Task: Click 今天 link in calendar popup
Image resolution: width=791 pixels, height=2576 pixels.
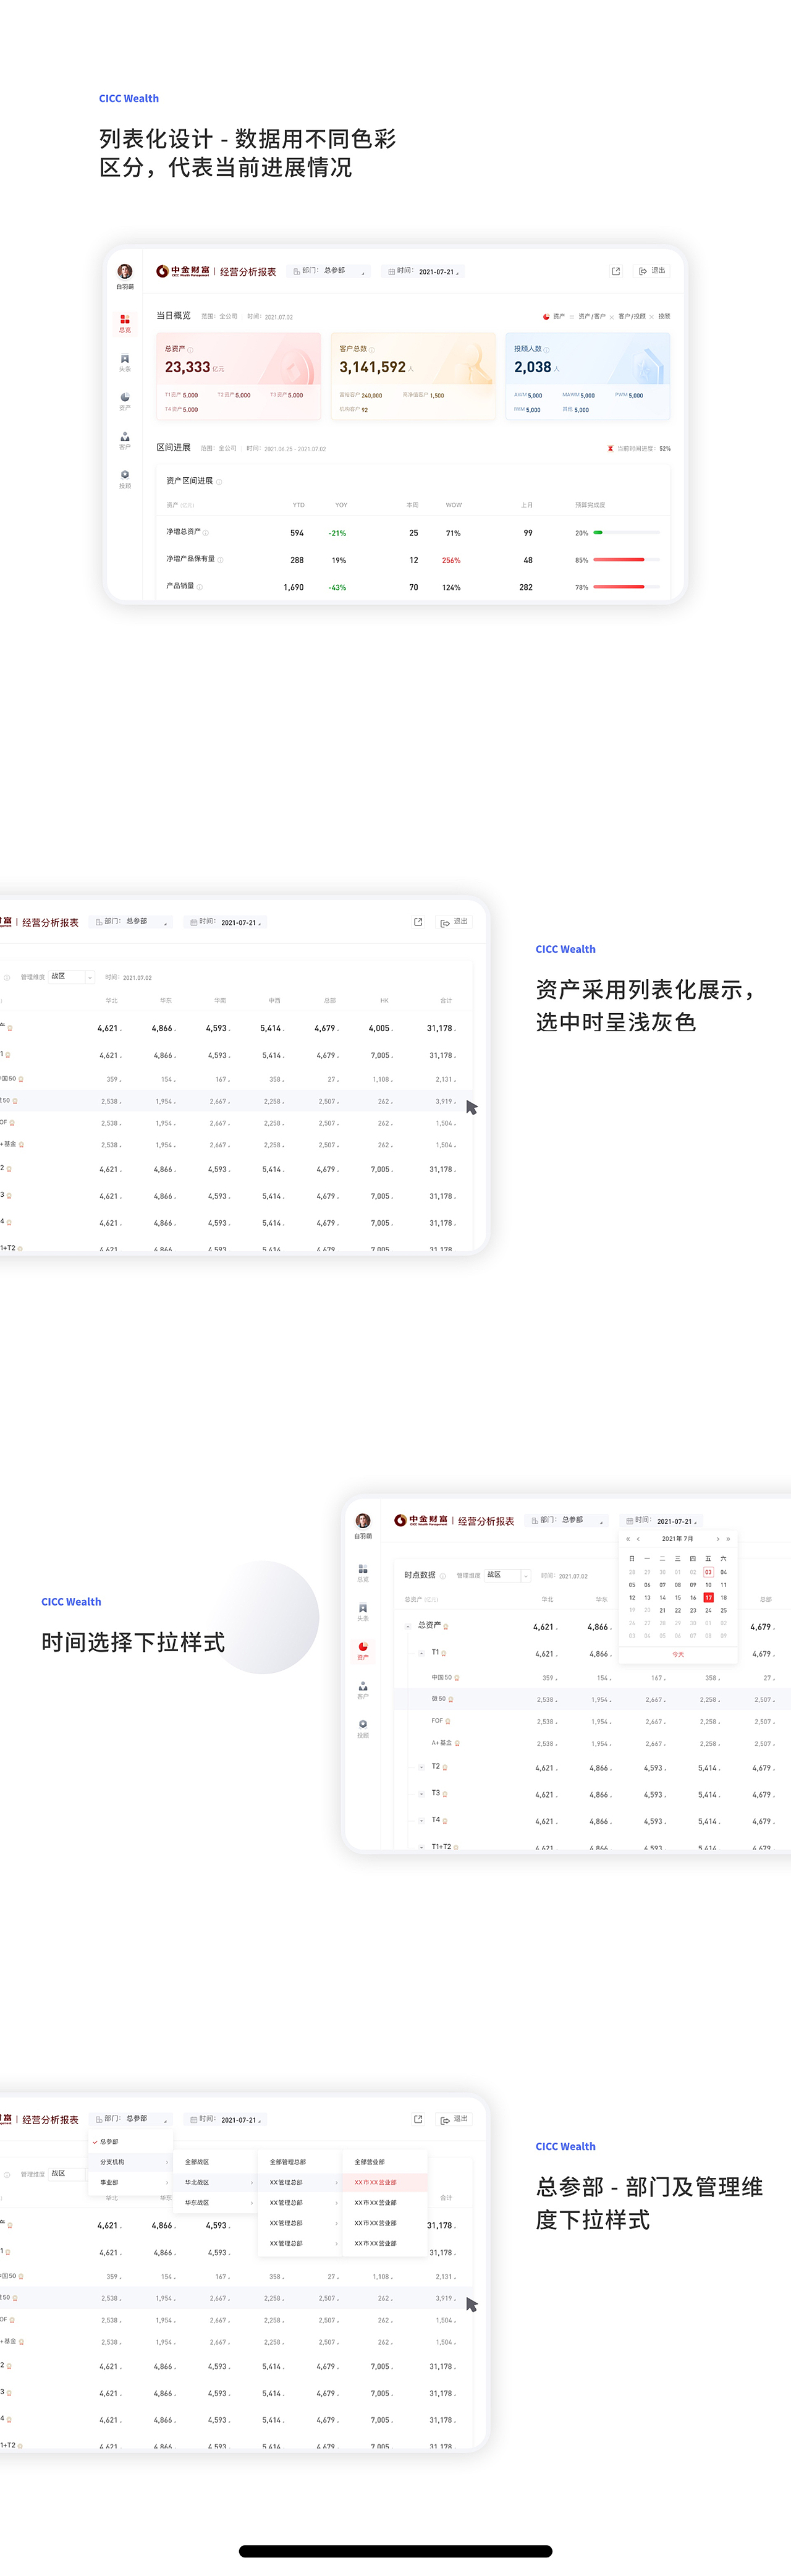Action: [678, 1655]
